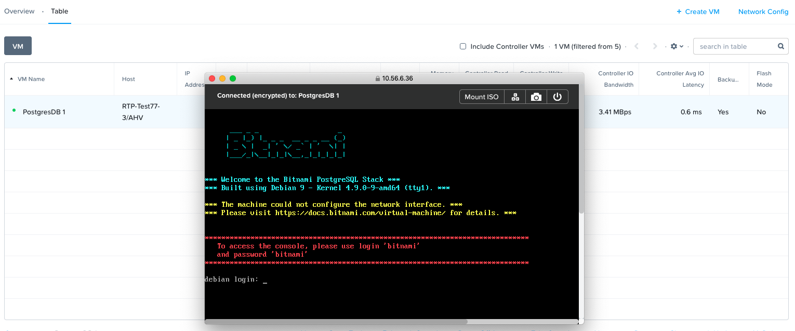This screenshot has height=331, width=795.
Task: Take a console screenshot with camera icon
Action: coord(536,97)
